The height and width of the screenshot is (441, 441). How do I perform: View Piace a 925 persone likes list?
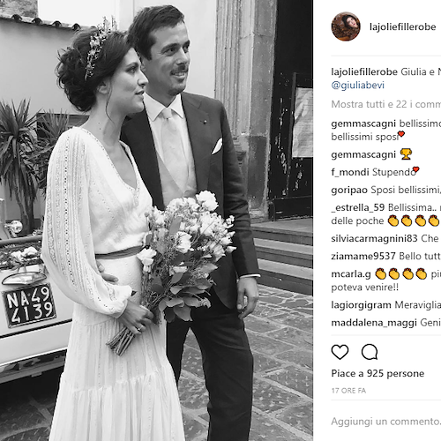[x=377, y=373]
